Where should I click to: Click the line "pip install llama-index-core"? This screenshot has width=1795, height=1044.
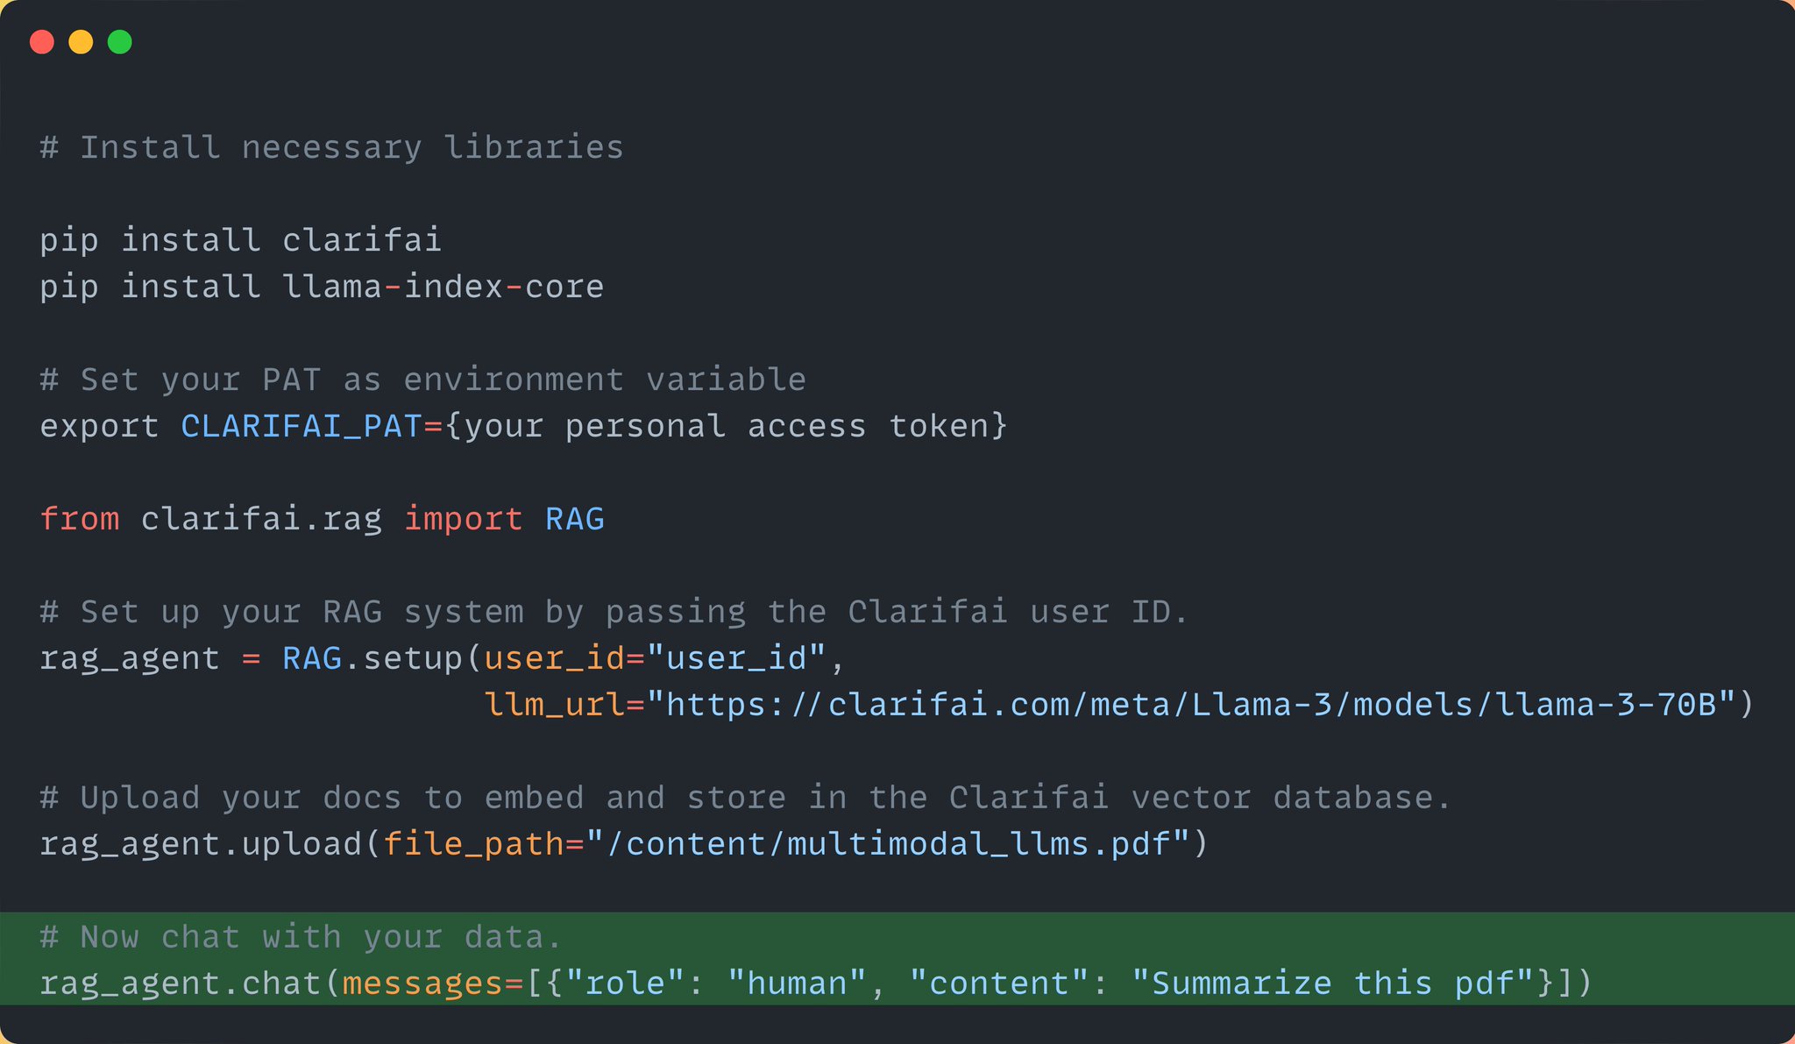(x=322, y=287)
